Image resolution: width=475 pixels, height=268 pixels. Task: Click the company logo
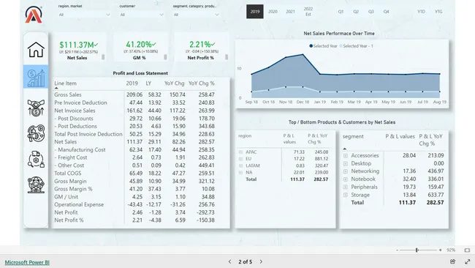(x=34, y=14)
